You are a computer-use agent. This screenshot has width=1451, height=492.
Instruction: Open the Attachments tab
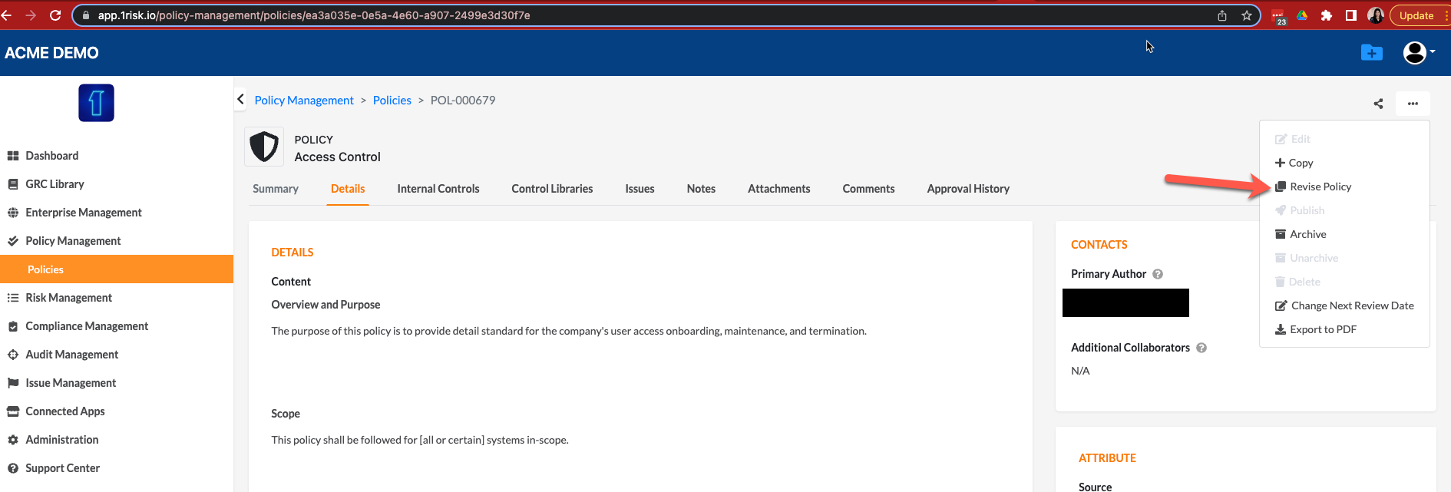(779, 189)
